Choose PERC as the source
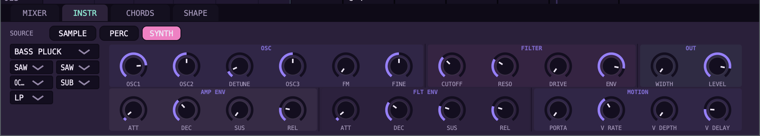 [x=119, y=33]
